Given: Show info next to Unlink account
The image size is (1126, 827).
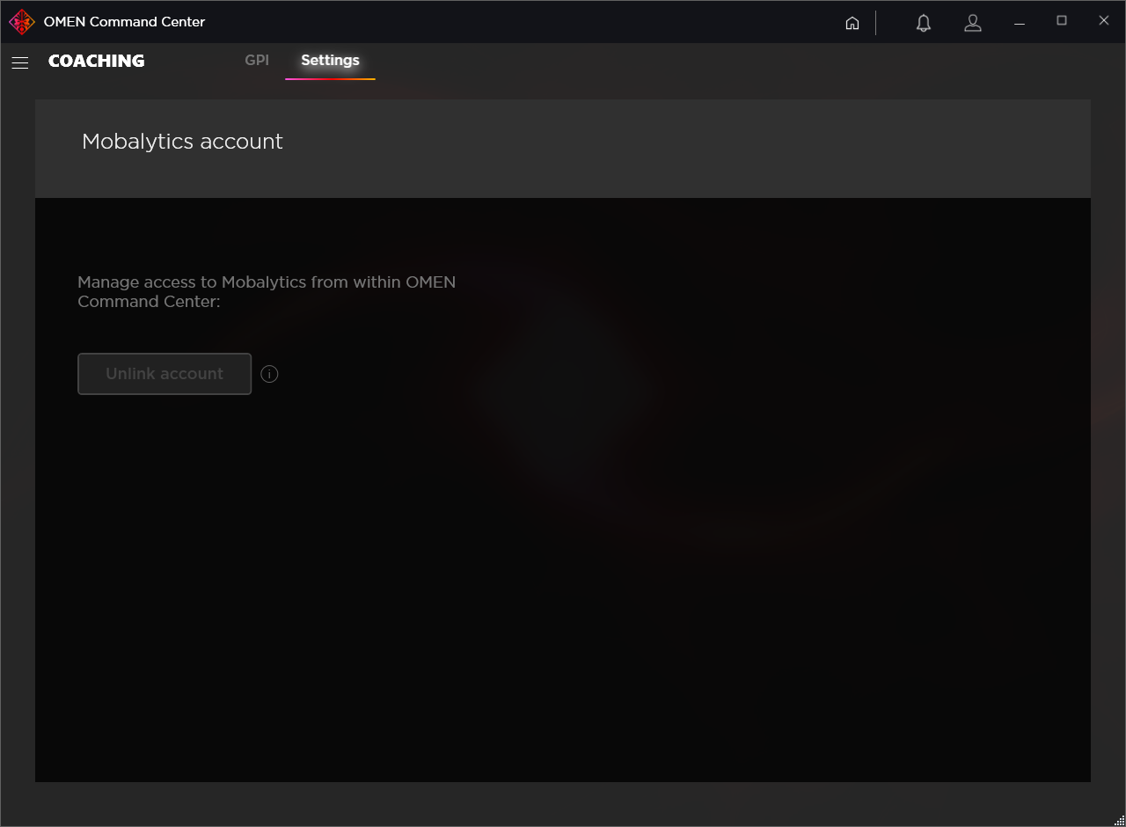Looking at the screenshot, I should coord(269,374).
